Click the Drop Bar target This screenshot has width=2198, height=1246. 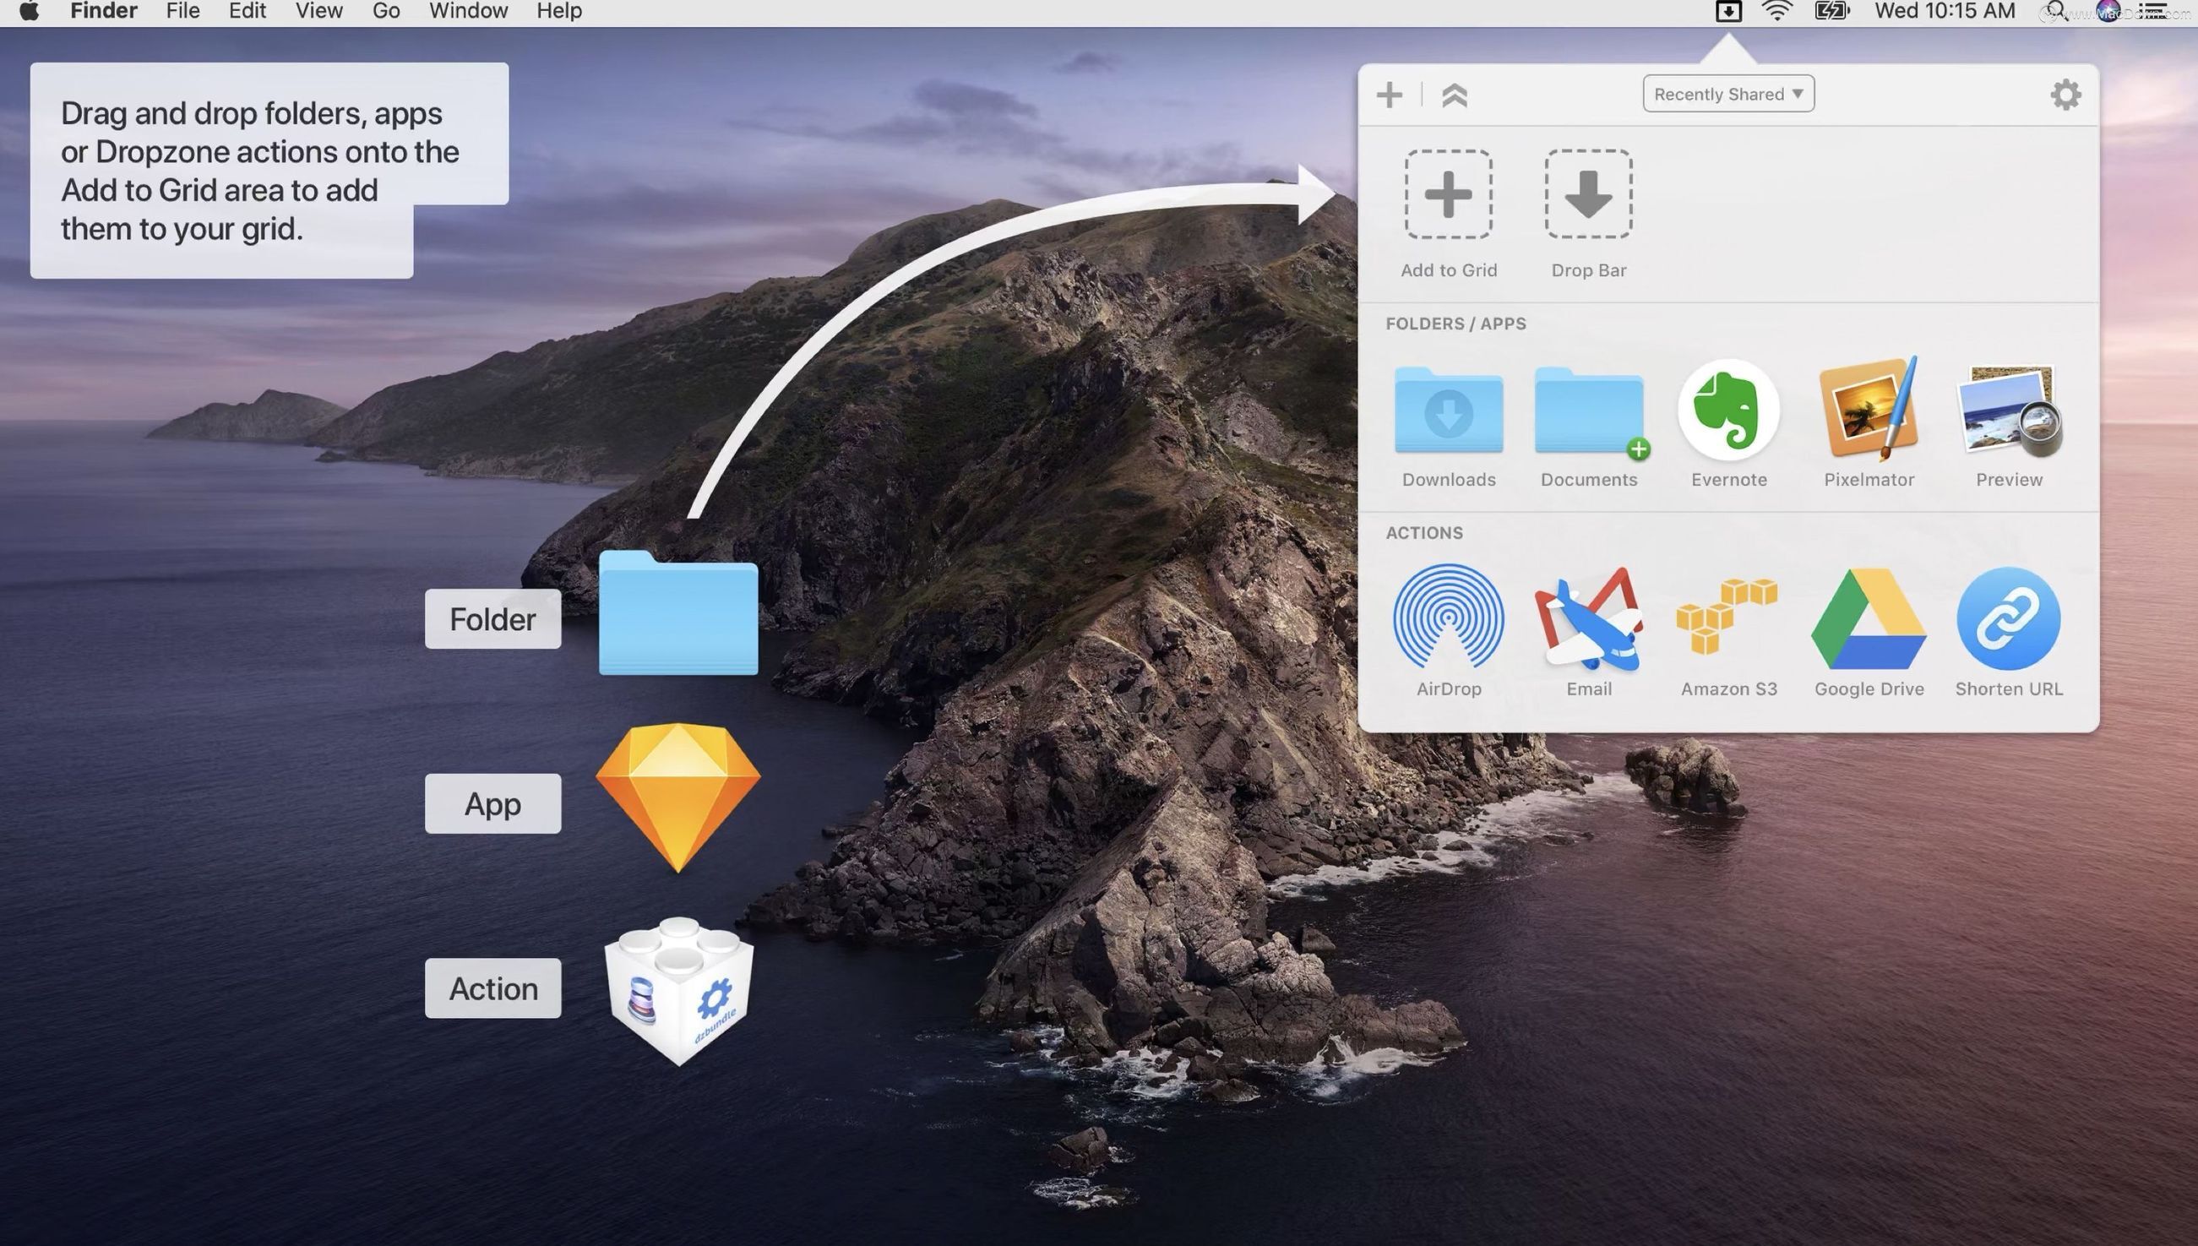click(1588, 194)
